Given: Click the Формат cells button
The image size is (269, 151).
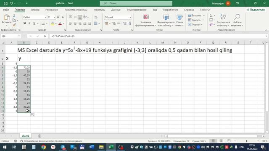Looking at the screenshot, I should (195, 25).
